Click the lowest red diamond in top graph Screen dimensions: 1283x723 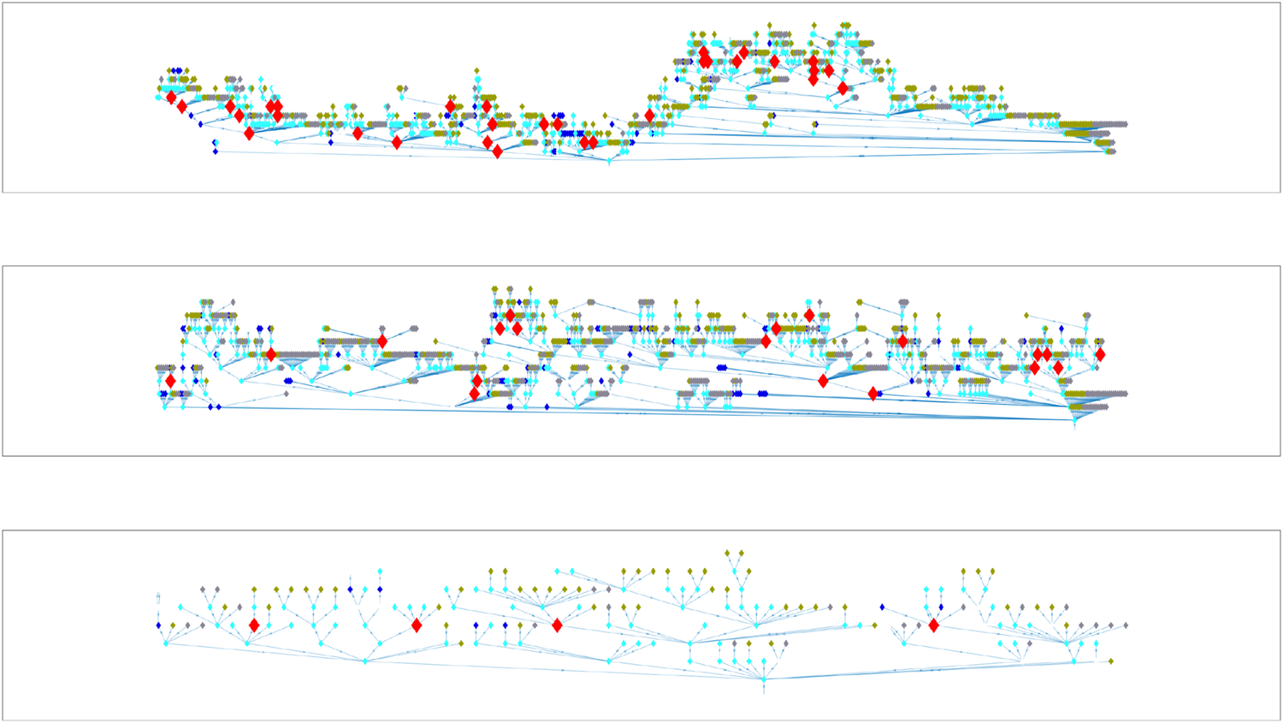click(498, 152)
